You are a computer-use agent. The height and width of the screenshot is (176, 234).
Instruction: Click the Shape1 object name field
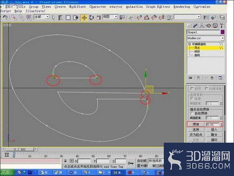[203, 32]
